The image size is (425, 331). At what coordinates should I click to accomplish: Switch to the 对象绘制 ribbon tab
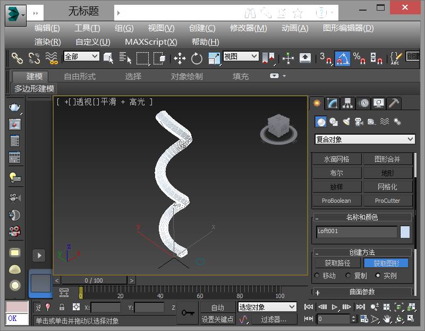(x=187, y=76)
